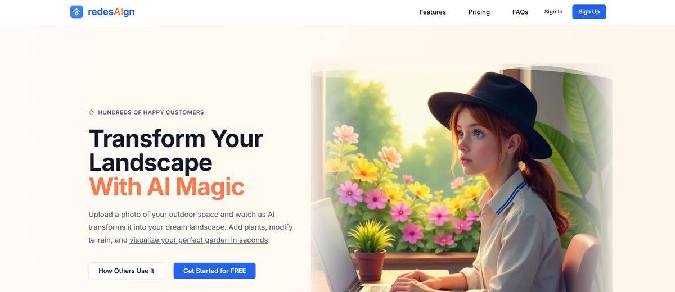Click the blue redesAIgn logo icon
The height and width of the screenshot is (292, 675).
point(76,12)
